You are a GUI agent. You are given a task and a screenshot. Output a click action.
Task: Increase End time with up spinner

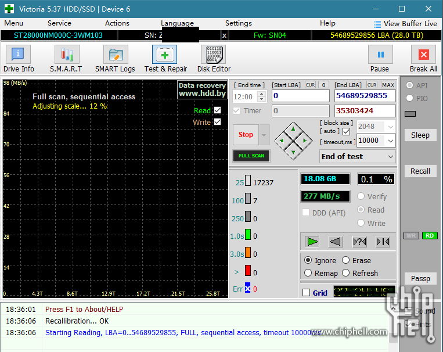(262, 94)
